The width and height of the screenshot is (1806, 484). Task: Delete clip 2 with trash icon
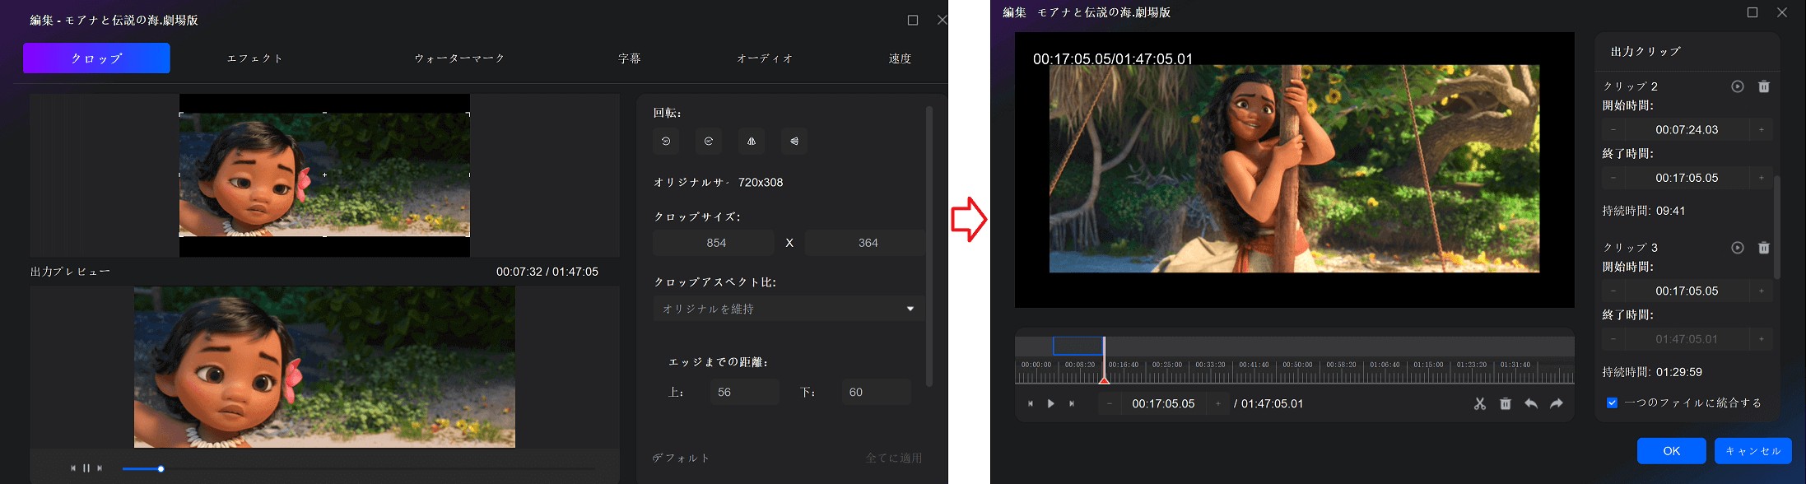click(1764, 86)
